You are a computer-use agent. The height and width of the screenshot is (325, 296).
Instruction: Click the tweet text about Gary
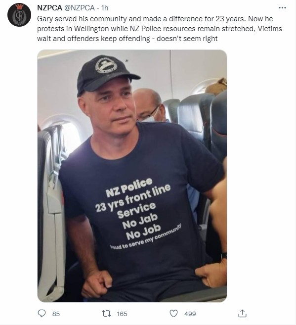(x=160, y=29)
